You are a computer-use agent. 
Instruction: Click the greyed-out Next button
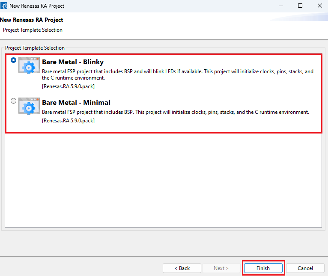click(221, 268)
